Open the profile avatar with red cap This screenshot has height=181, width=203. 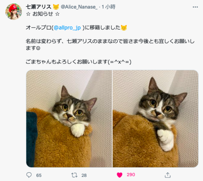[13, 12]
